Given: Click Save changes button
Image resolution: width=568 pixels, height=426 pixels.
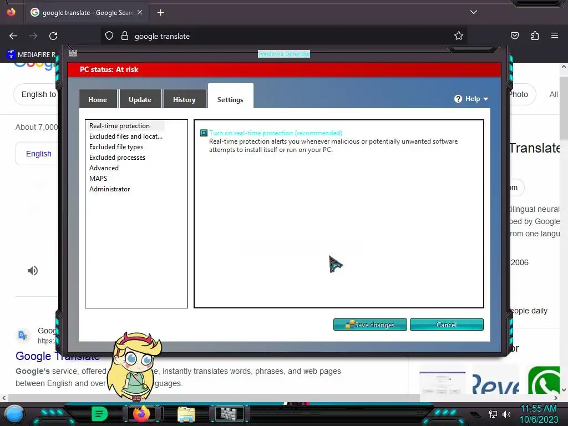Looking at the screenshot, I should coord(370,324).
